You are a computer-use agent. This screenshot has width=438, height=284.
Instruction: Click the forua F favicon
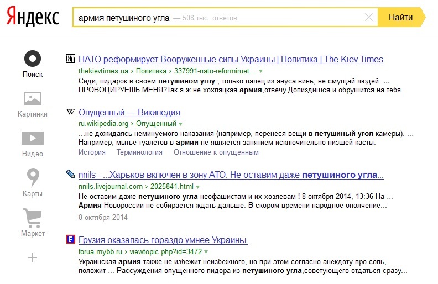[71, 239]
